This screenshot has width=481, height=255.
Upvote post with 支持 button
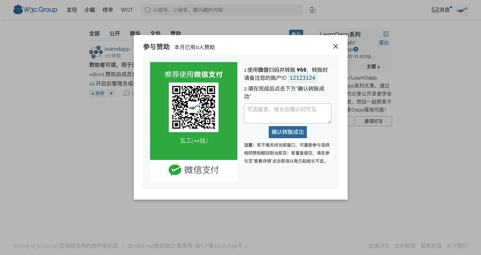point(98,93)
